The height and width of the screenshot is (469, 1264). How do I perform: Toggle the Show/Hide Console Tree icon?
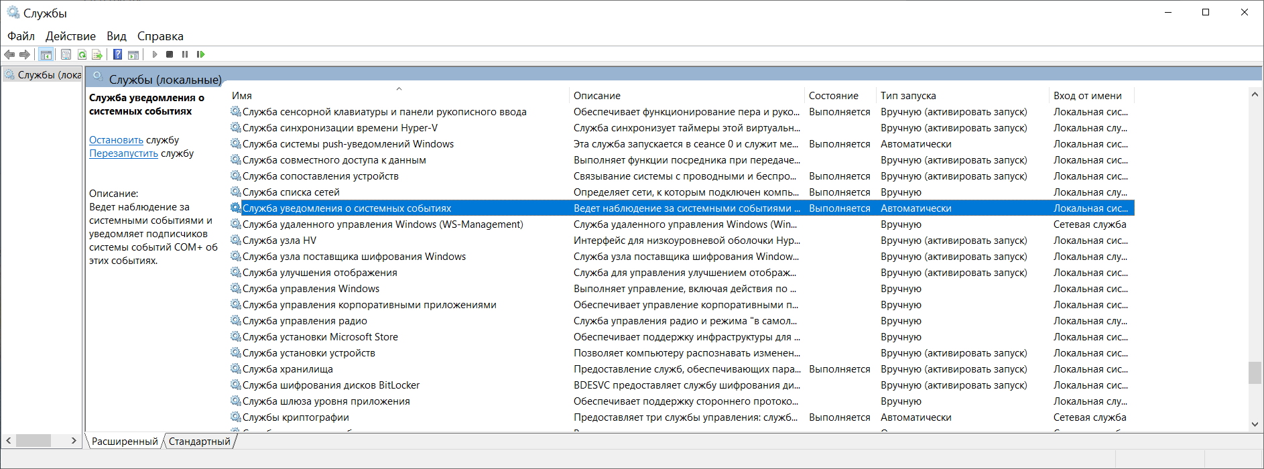(x=46, y=54)
